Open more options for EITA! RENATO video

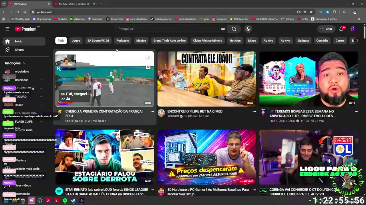pyautogui.click(x=152, y=190)
